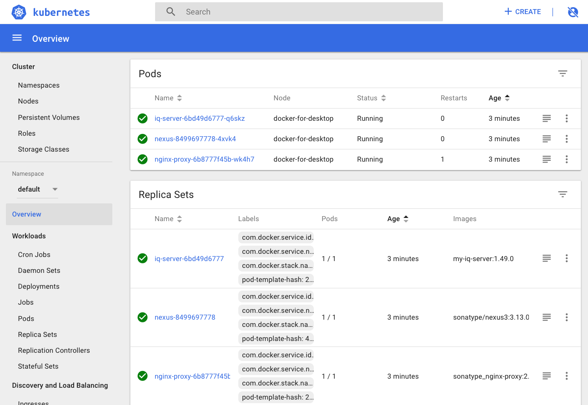The width and height of the screenshot is (588, 405).
Task: Open the Pods table filter icon
Action: [563, 74]
